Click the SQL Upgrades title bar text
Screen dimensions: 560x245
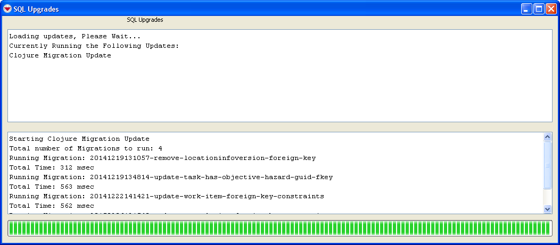tap(36, 9)
